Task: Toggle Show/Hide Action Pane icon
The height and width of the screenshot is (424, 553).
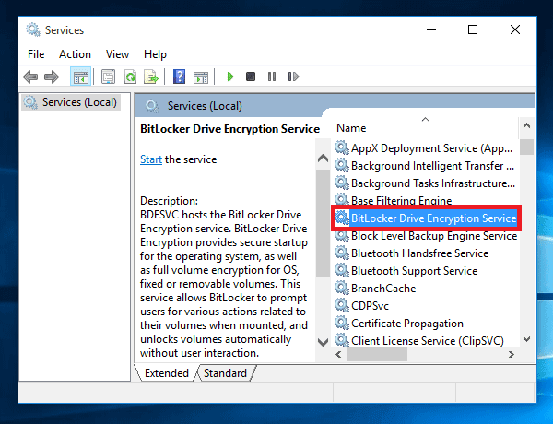Action: coord(201,77)
